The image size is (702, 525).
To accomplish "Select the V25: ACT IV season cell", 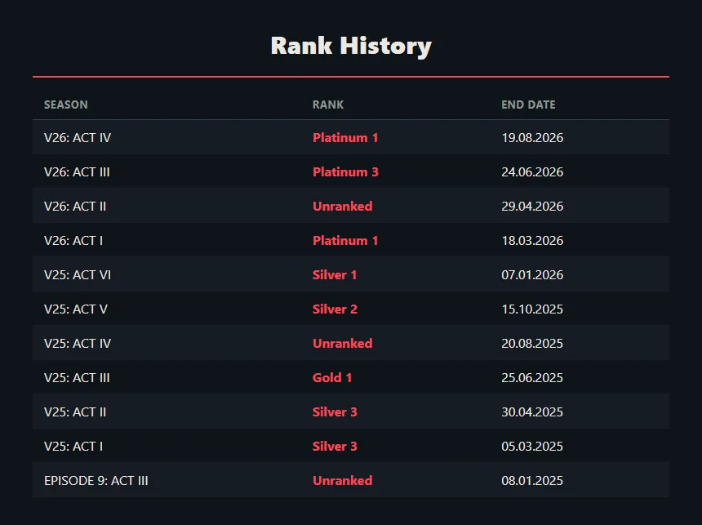I will (x=78, y=343).
